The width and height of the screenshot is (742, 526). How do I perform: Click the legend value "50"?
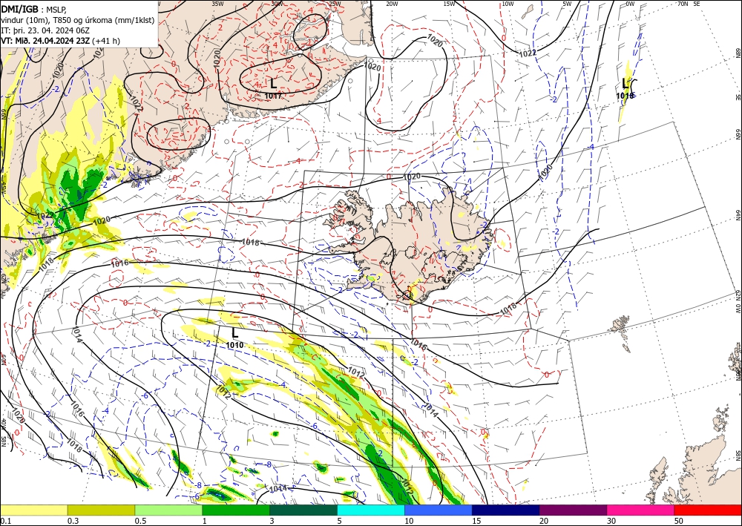[679, 521]
